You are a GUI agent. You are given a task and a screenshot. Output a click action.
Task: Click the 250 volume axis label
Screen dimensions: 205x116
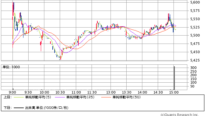pos(193,71)
